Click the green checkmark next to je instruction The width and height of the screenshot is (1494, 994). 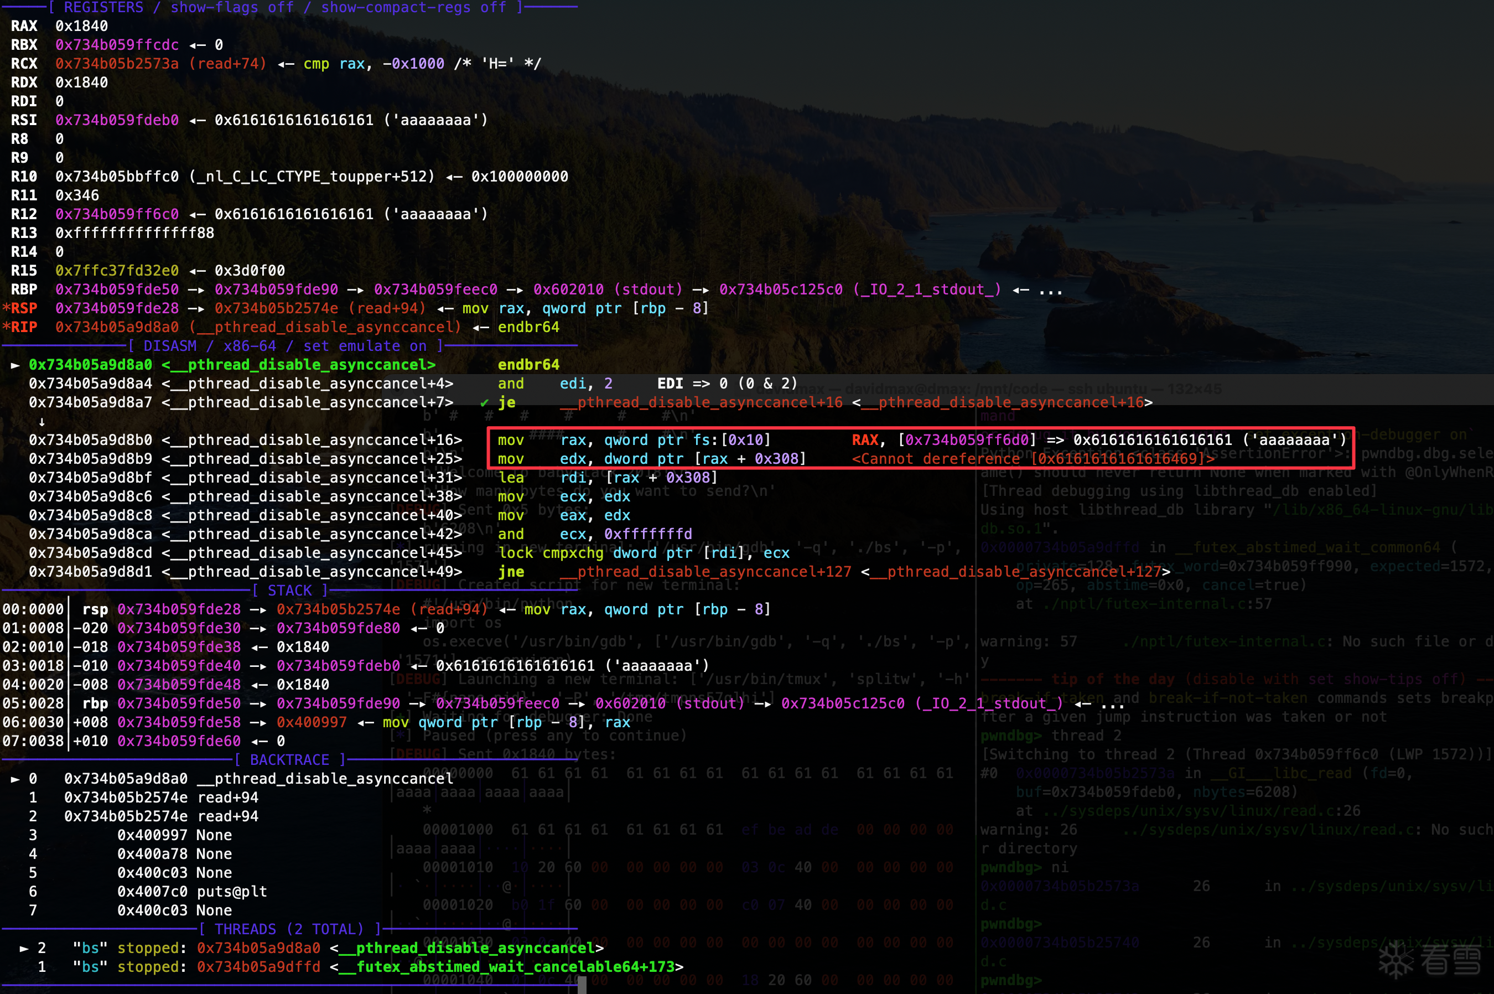pyautogui.click(x=484, y=403)
